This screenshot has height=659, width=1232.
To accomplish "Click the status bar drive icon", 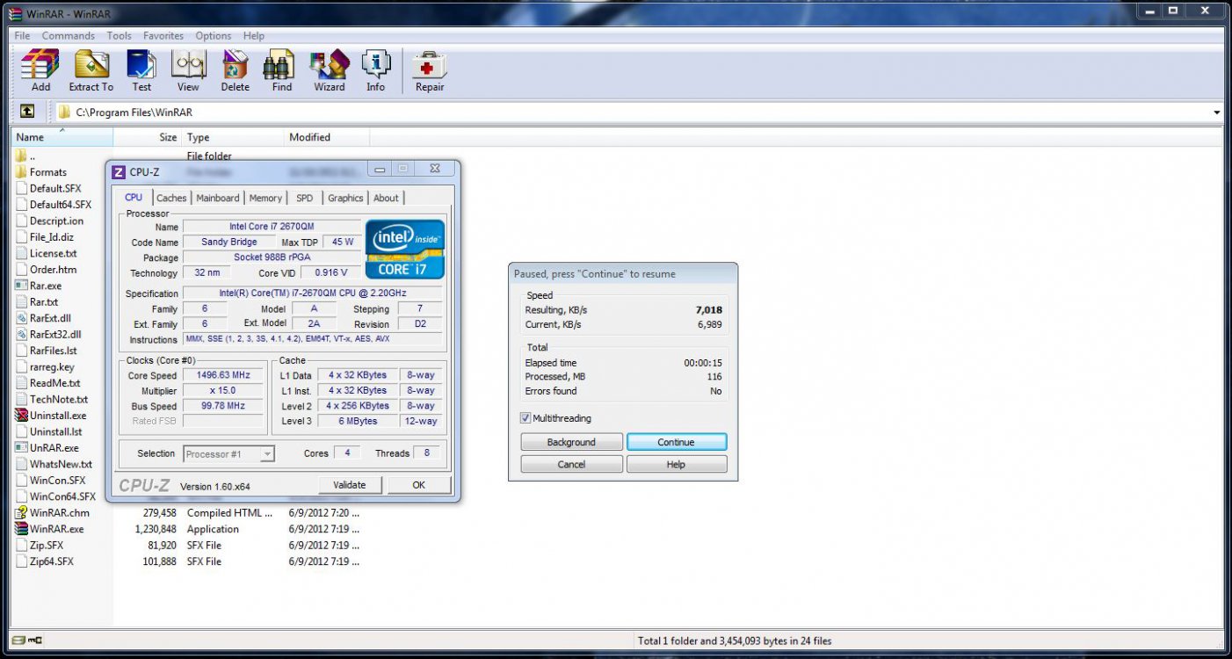I will [18, 641].
